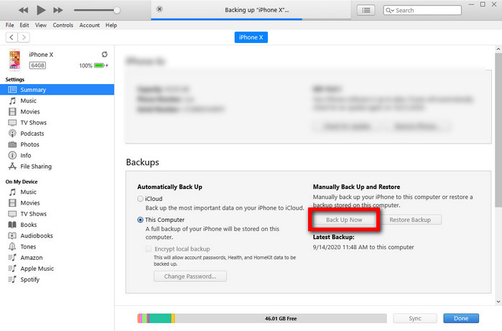Click the Backups heading
The height and width of the screenshot is (331, 502).
pyautogui.click(x=142, y=162)
